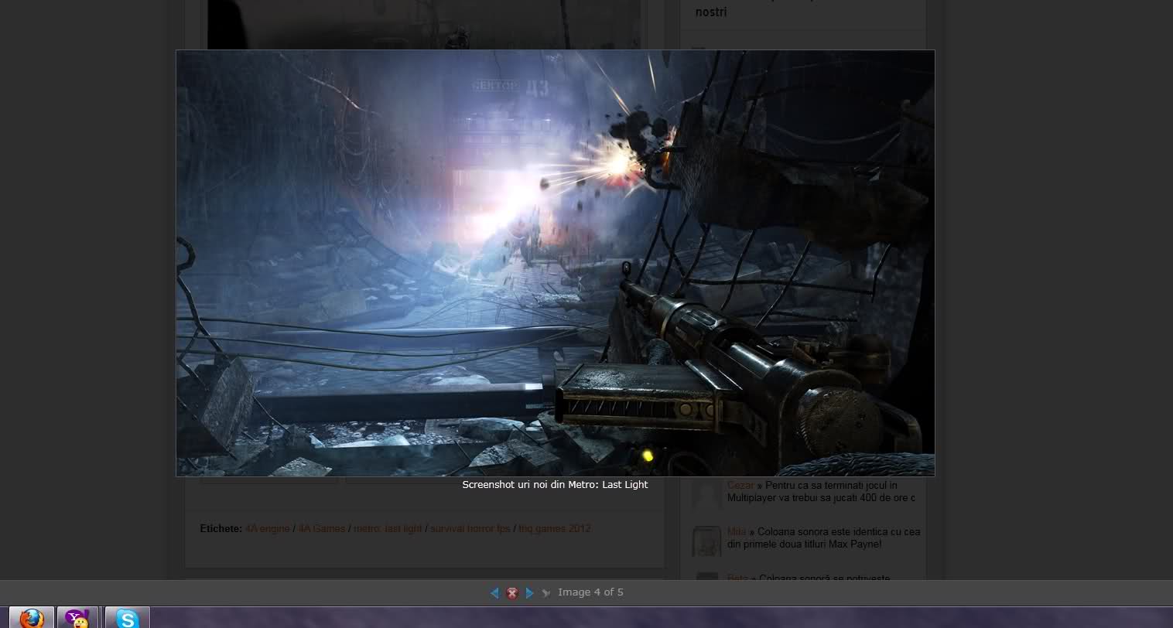1173x628 pixels.
Task: Close the lightbox with red X
Action: coord(511,593)
